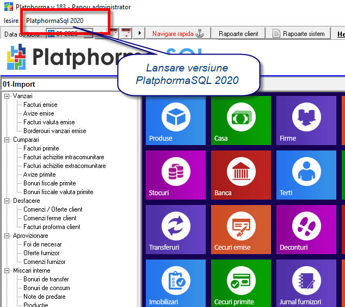Select Comenzi ferme client
The height and width of the screenshot is (307, 345).
pos(50,218)
